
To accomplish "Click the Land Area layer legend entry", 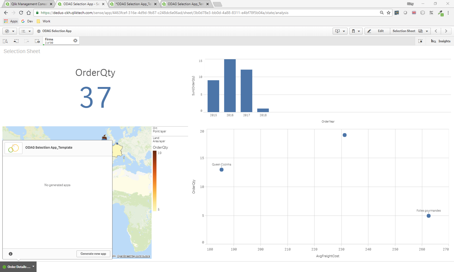I will coord(159,140).
